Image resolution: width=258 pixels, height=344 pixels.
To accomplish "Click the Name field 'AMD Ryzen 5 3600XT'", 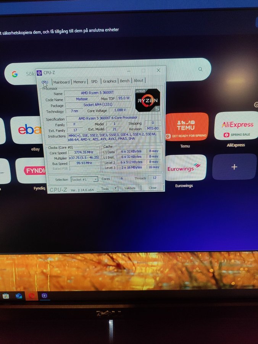I will [x=97, y=93].
